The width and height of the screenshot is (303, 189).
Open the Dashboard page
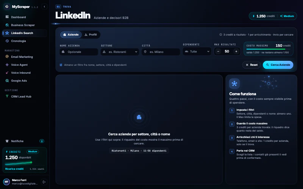[x=25, y=17]
